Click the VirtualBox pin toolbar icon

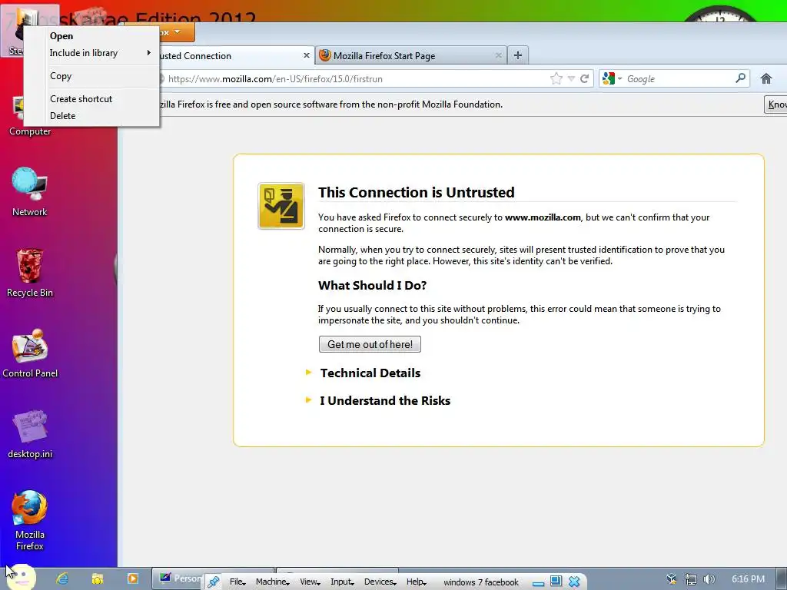click(x=214, y=582)
